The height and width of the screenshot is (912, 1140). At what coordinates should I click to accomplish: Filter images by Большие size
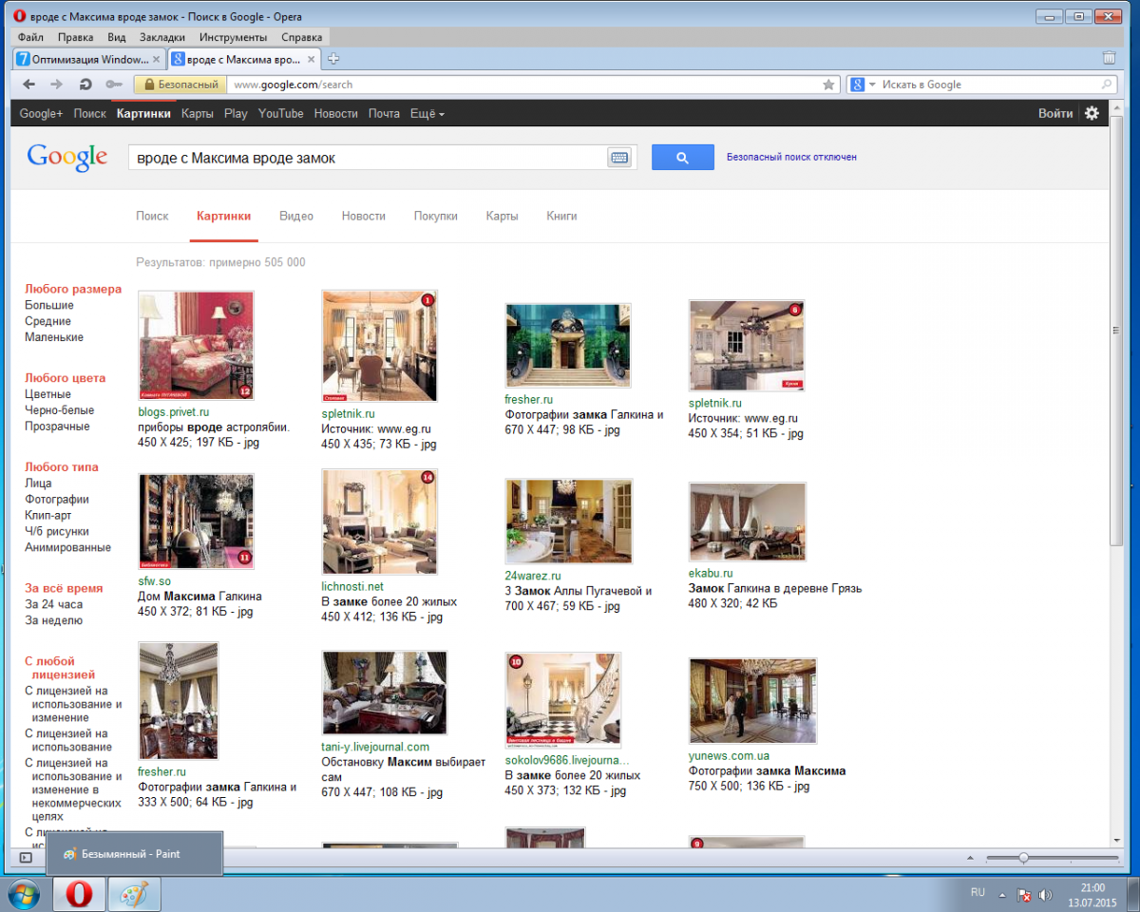[49, 306]
